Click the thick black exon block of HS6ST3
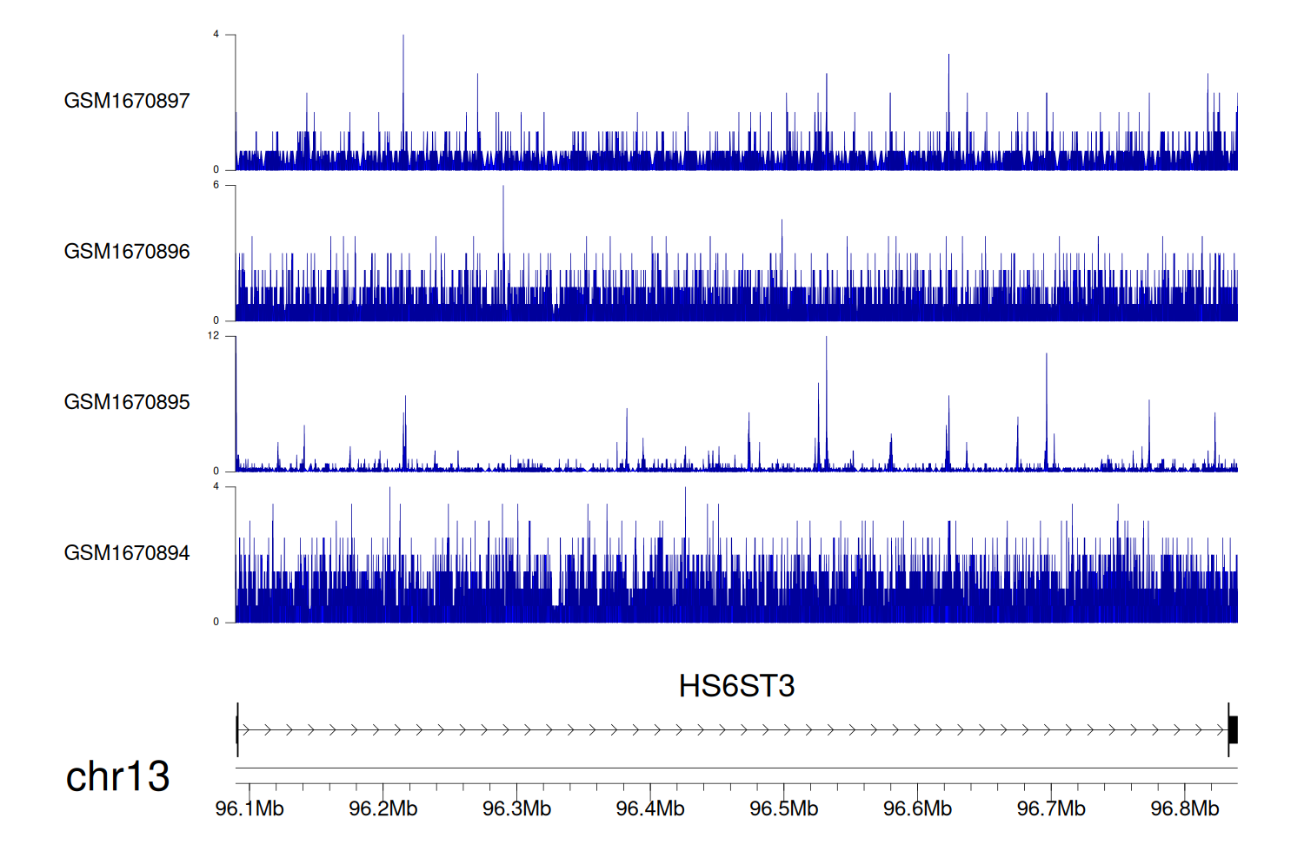 (x=1233, y=730)
